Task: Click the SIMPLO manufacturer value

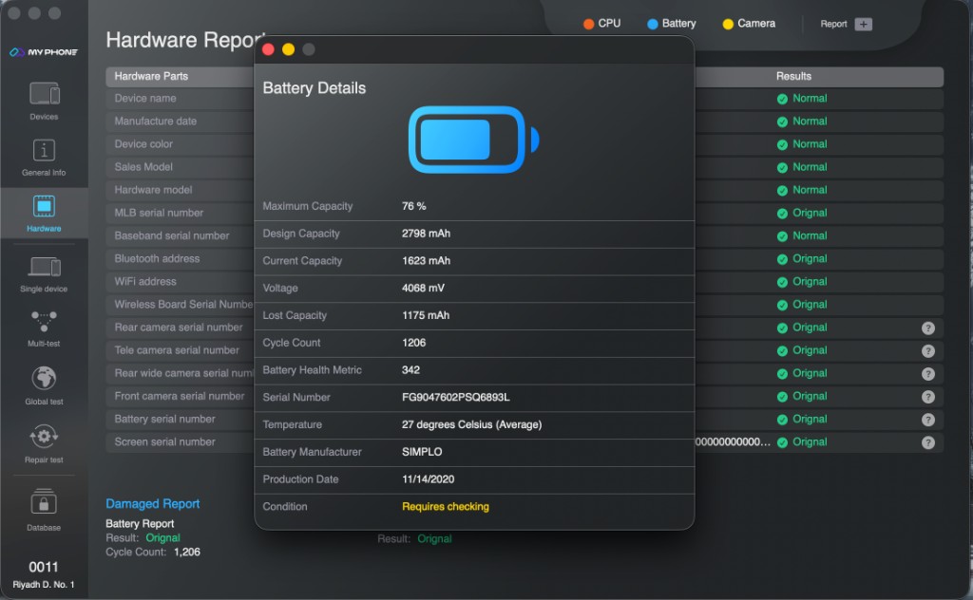Action: coord(422,452)
